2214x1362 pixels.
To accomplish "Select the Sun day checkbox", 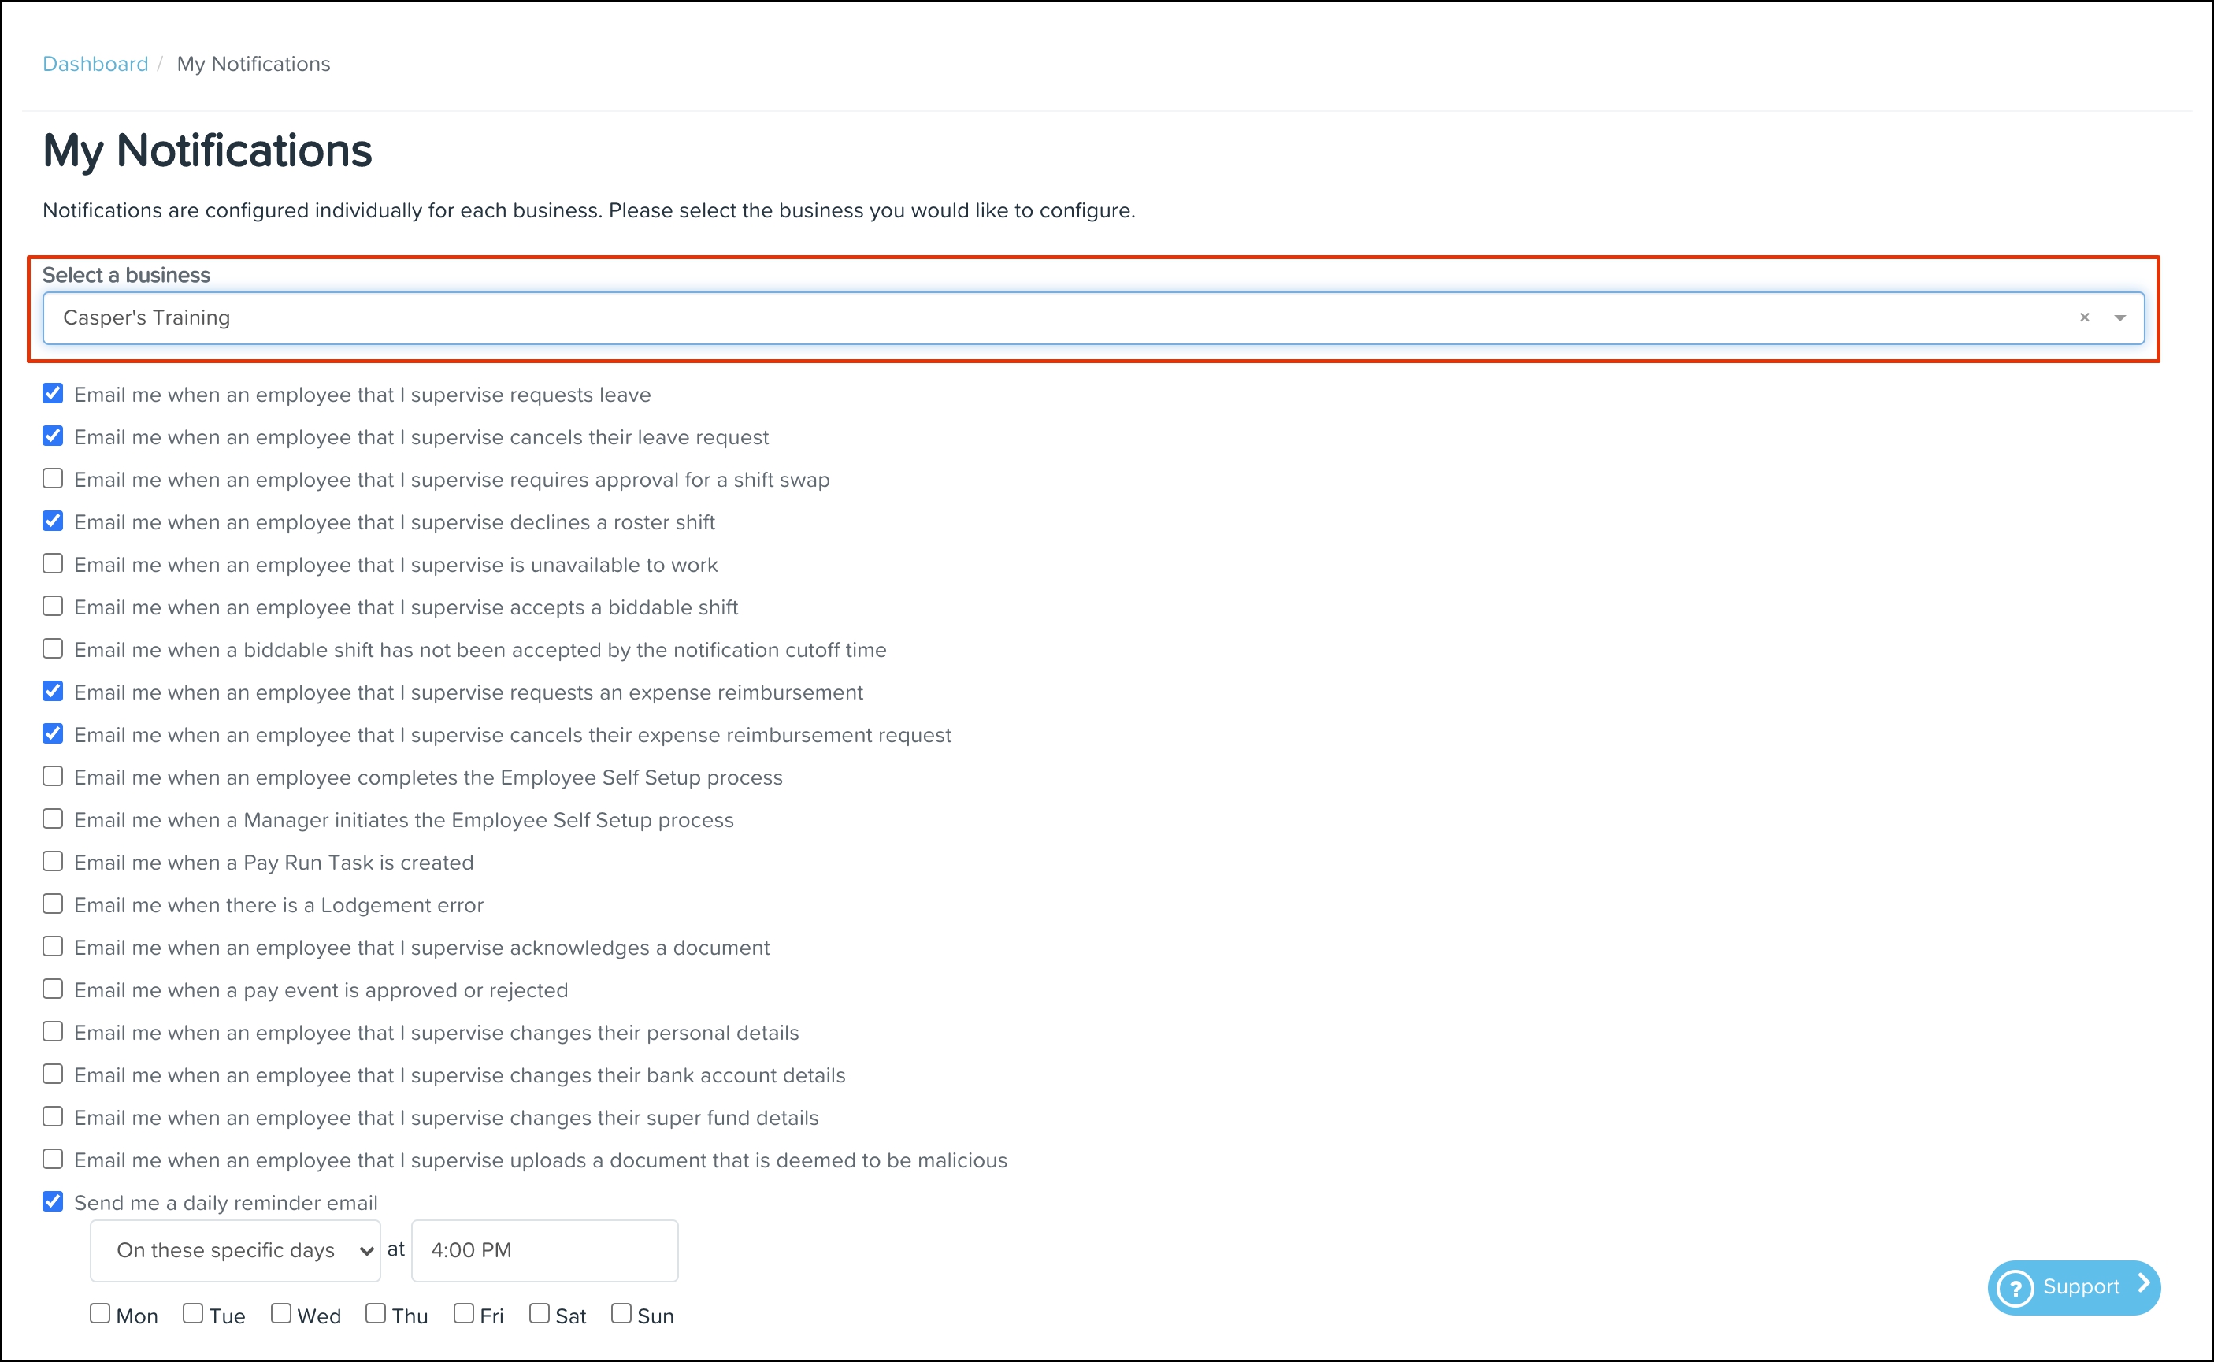I will [x=621, y=1313].
